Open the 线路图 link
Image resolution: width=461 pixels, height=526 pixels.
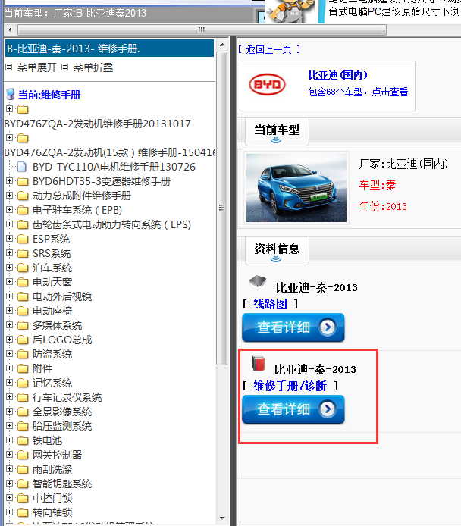point(270,304)
